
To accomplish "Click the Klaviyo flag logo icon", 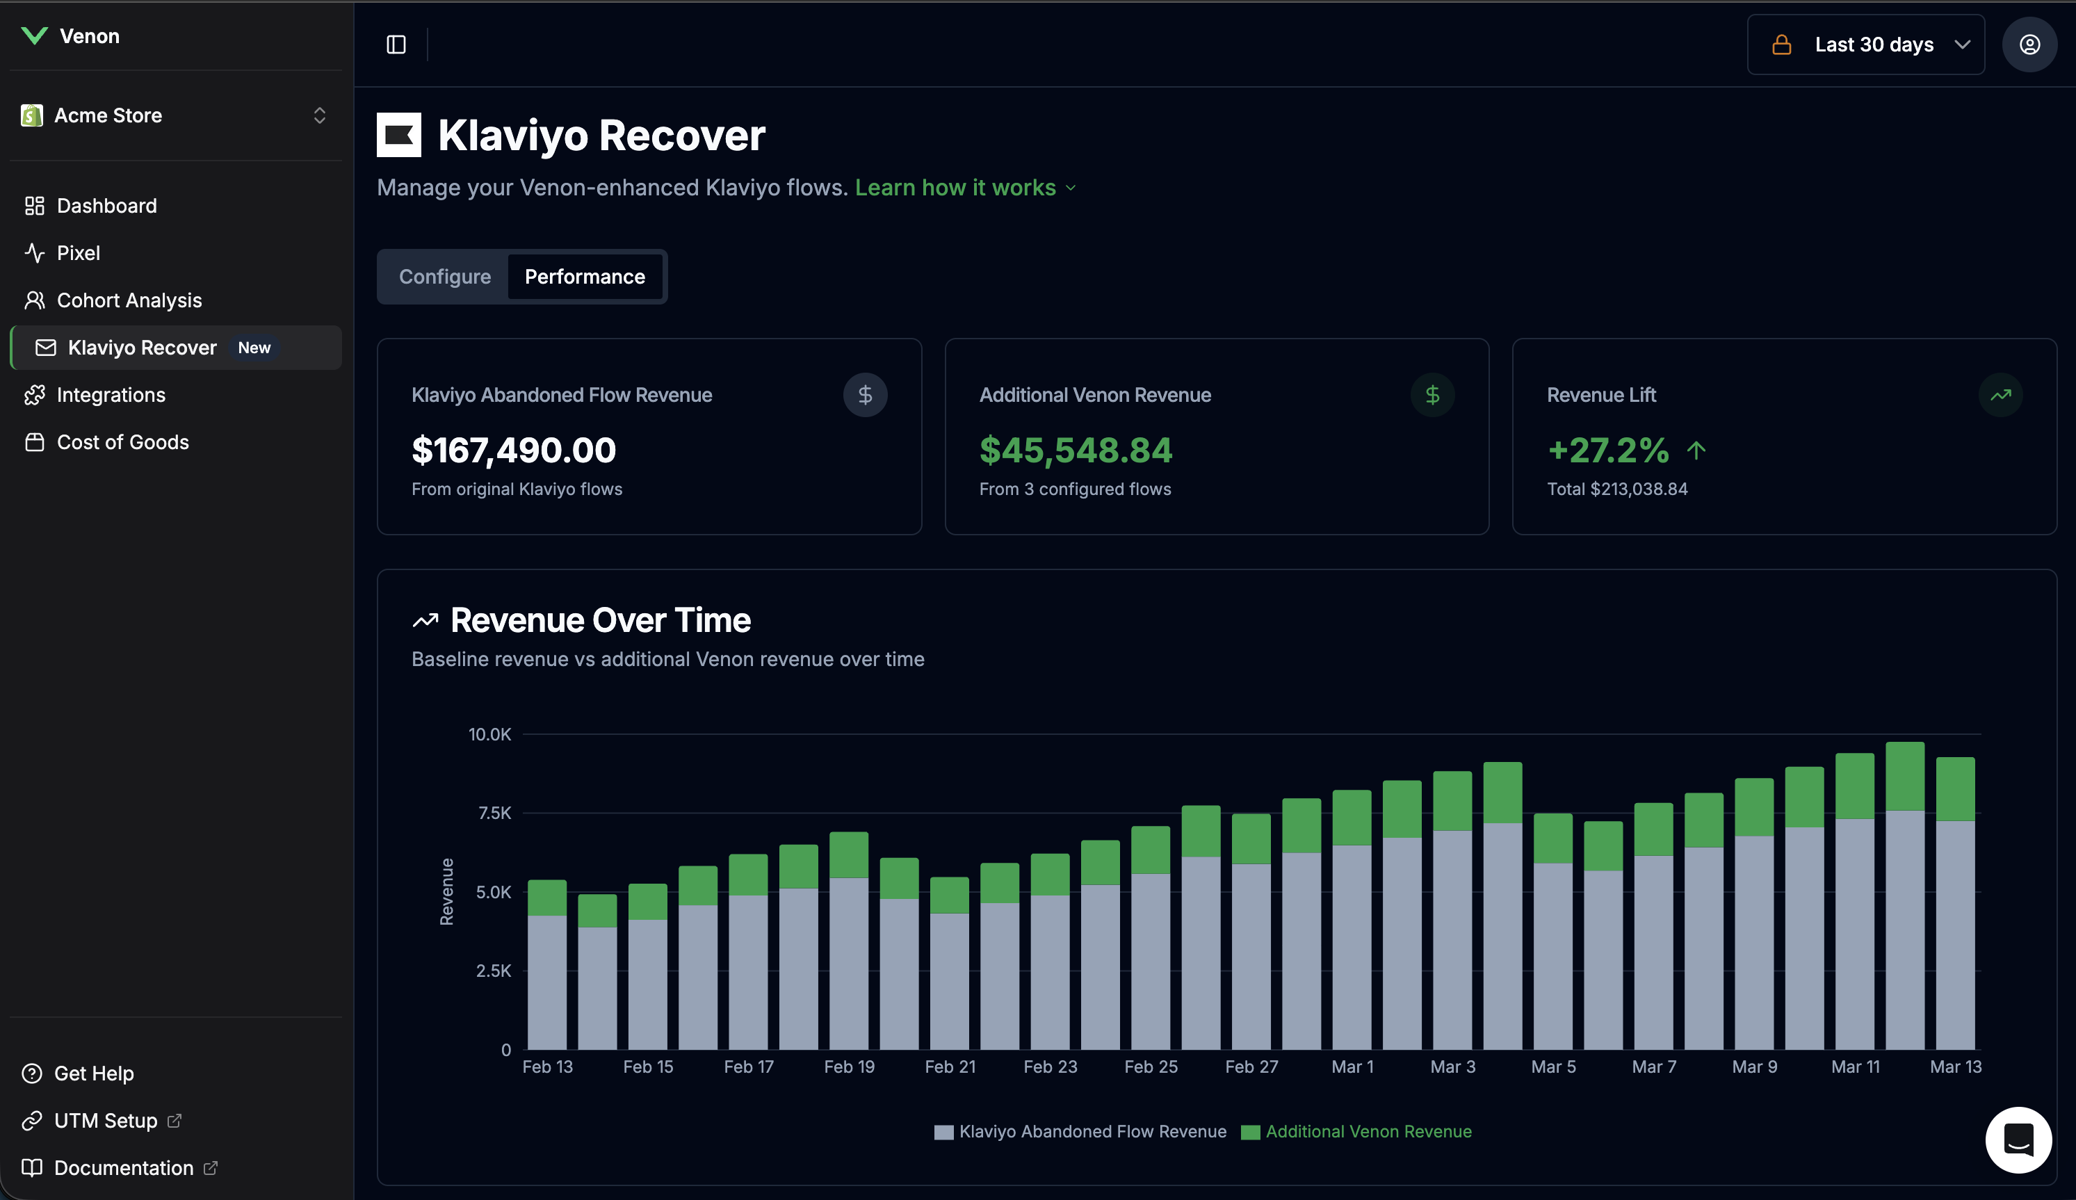I will coord(399,135).
